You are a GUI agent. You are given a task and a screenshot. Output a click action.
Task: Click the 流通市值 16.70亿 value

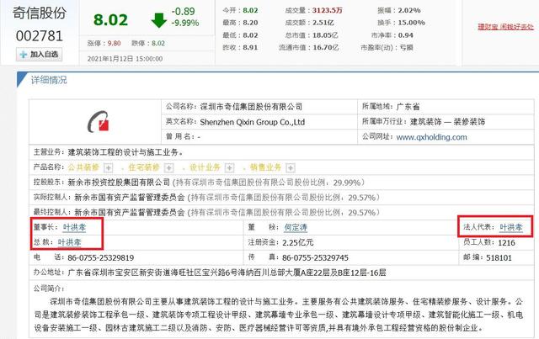pyautogui.click(x=325, y=47)
